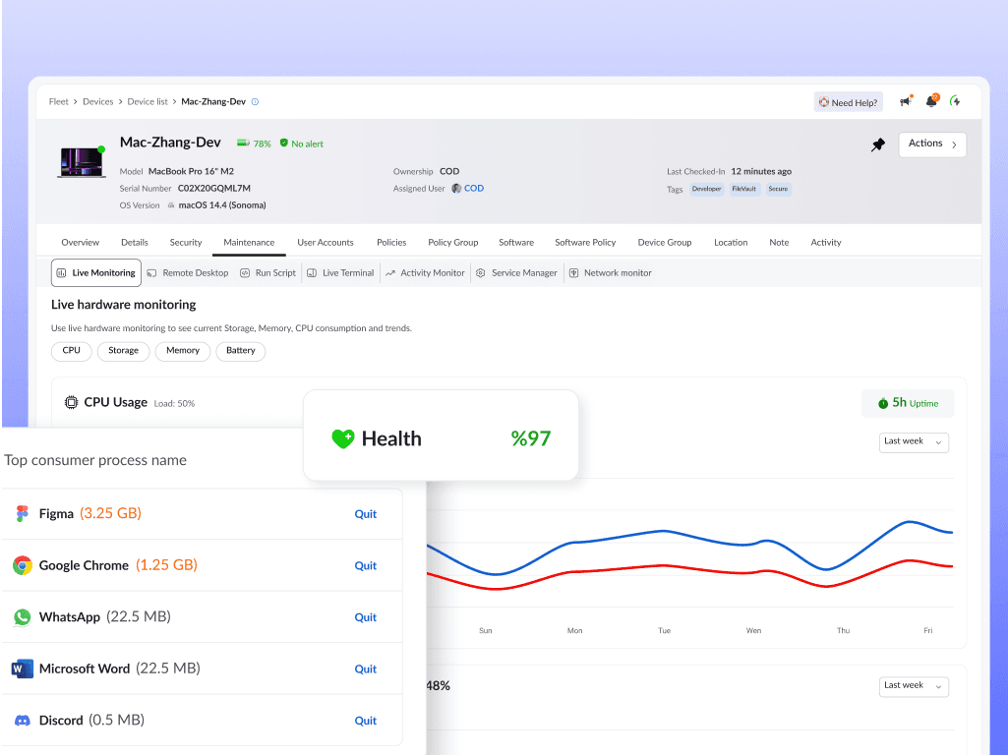Expand the Actions dropdown button
This screenshot has height=755, width=1008.
point(931,145)
